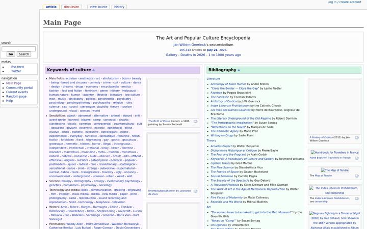Open Dictionnaire Historique et Critique
This screenshot has width=367, height=229.
(233, 151)
